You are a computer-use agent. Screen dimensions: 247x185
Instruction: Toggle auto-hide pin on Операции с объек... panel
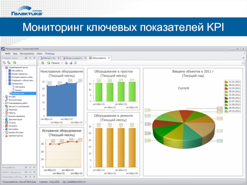click(x=30, y=177)
